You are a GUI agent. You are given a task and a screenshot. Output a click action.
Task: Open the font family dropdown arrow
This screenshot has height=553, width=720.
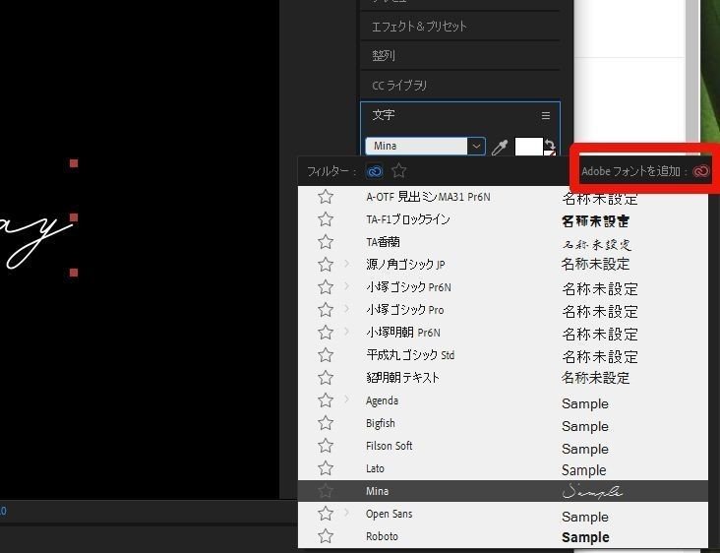click(x=476, y=146)
